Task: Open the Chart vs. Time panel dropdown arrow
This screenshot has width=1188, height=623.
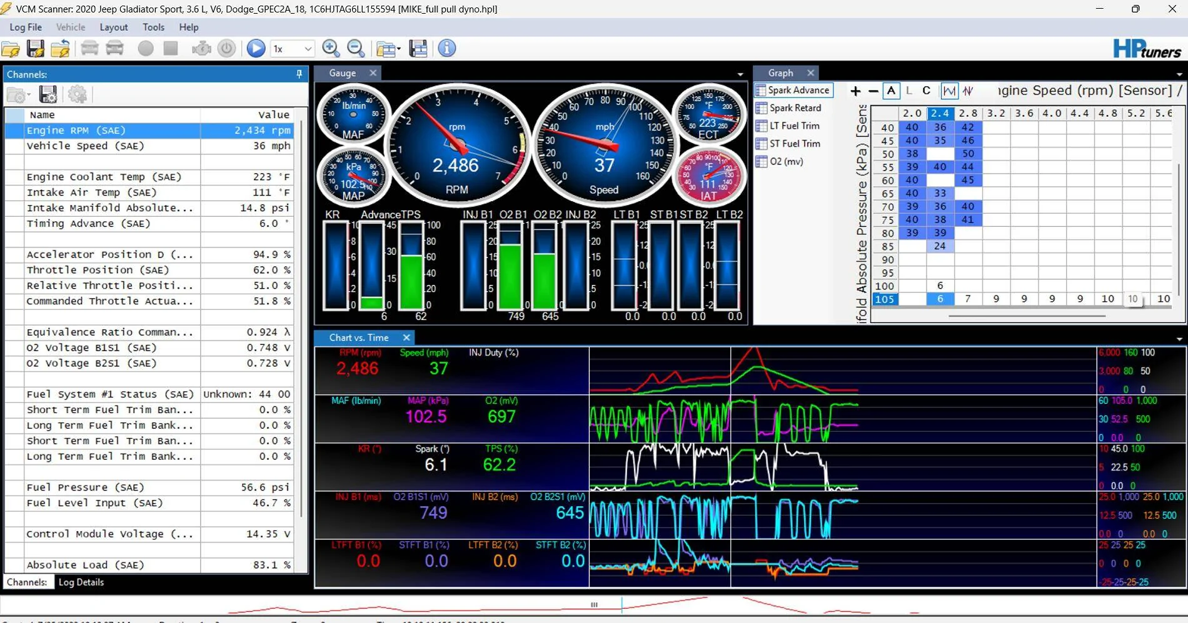Action: (x=1179, y=339)
